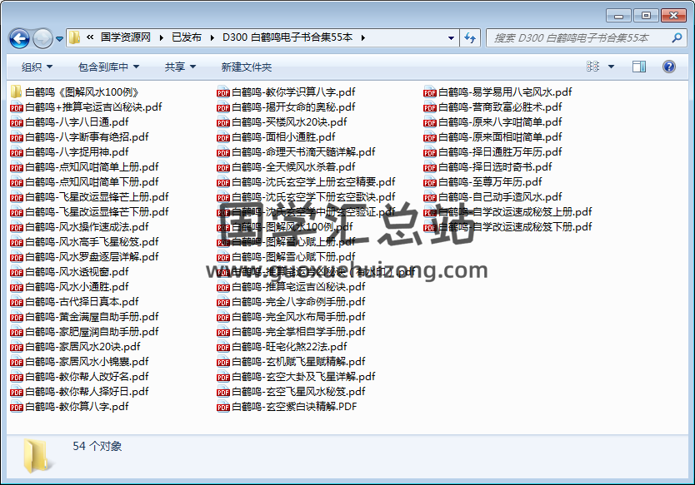Expand the arrow after 已发布 in breadcrumb

pyautogui.click(x=211, y=38)
